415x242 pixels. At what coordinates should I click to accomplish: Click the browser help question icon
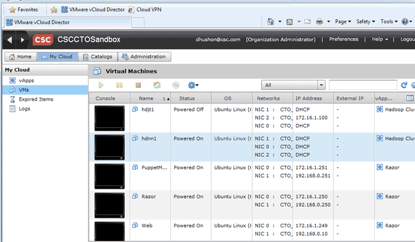405,22
